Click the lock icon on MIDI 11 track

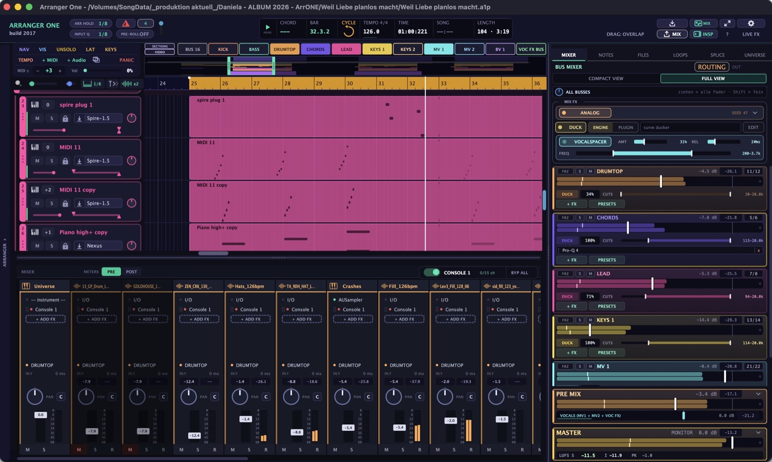pyautogui.click(x=65, y=161)
